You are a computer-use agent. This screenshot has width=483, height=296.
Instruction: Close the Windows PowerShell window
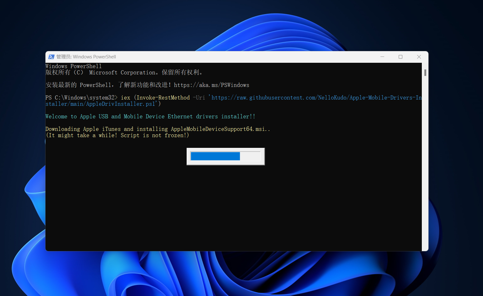click(x=419, y=57)
